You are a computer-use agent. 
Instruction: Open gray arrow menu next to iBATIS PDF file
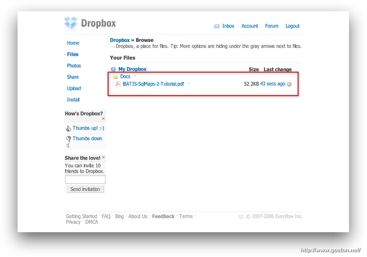coord(189,83)
